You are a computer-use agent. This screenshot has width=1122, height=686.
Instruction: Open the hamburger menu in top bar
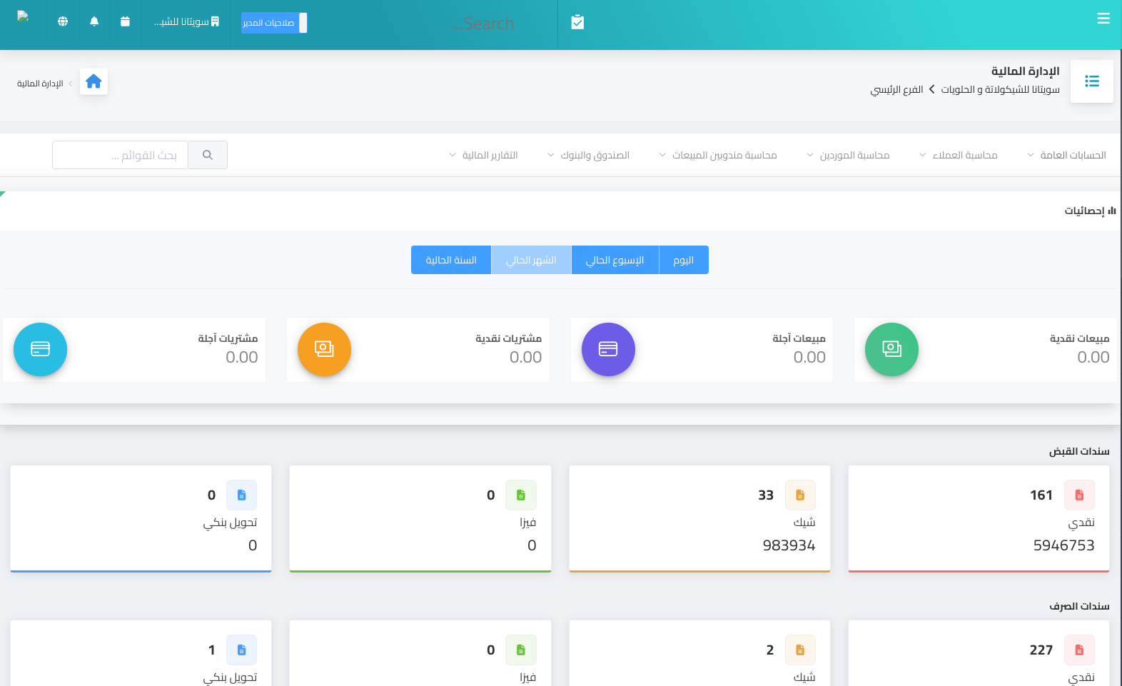[1103, 19]
